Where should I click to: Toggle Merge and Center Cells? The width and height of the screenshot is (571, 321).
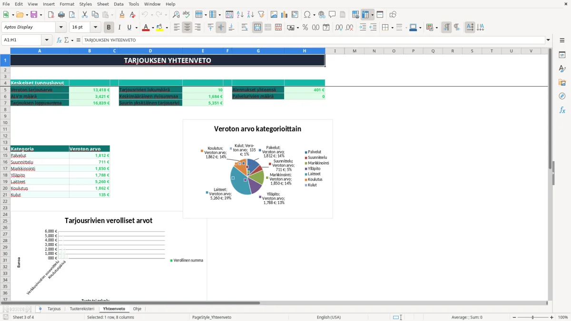coord(257,28)
